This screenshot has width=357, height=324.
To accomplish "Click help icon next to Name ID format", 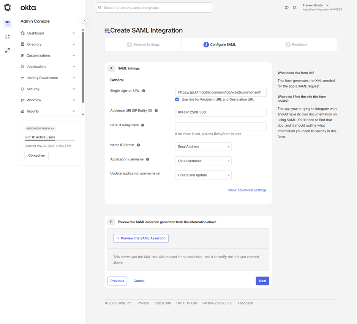I will click(x=138, y=145).
